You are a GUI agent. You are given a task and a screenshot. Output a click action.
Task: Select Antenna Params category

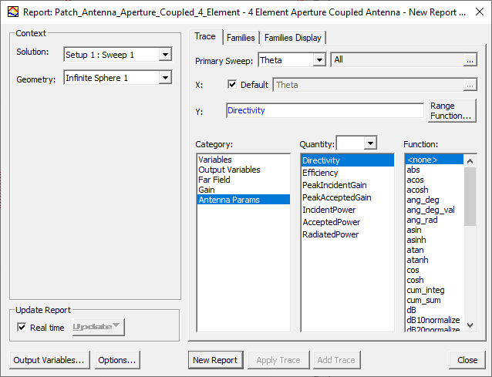(244, 200)
